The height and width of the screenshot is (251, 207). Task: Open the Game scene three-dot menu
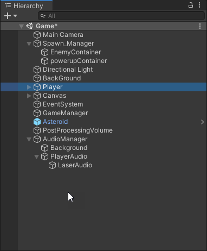tap(200, 26)
